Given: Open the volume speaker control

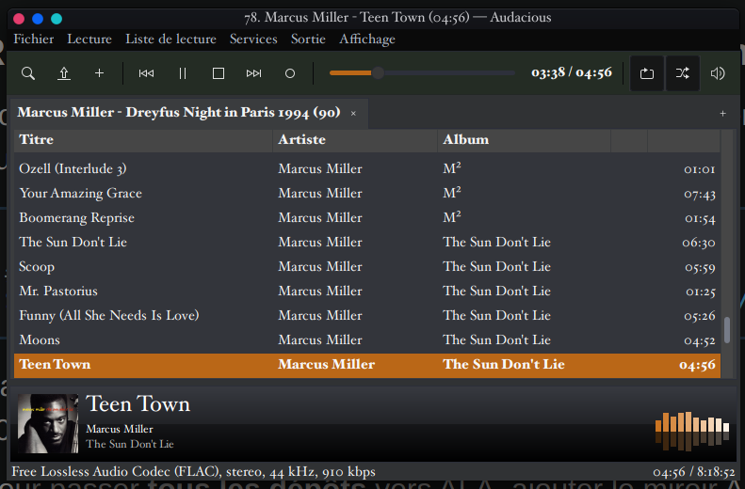Looking at the screenshot, I should click(718, 73).
